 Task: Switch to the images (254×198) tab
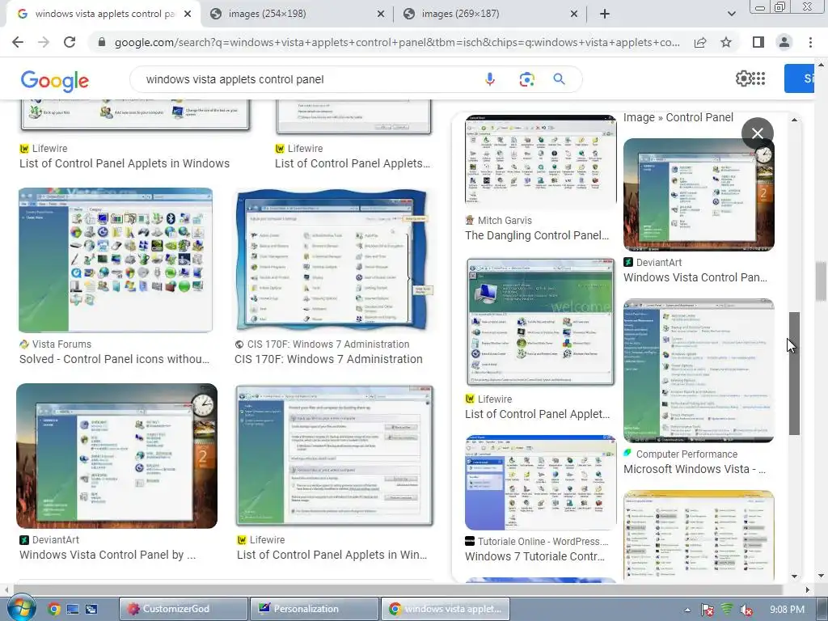tap(267, 14)
